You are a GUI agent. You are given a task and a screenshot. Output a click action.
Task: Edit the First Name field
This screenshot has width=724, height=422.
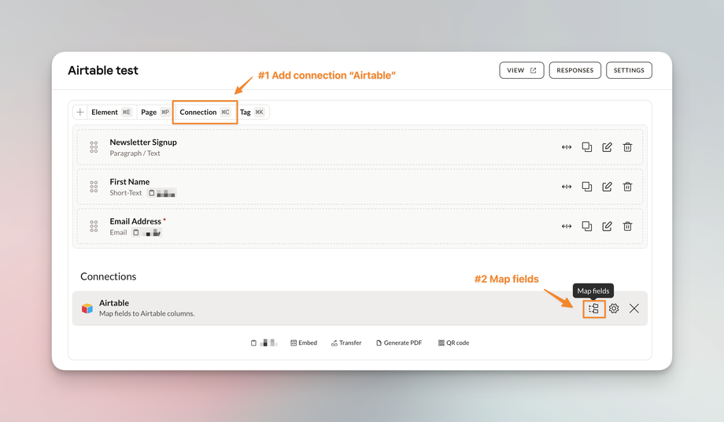pos(607,187)
